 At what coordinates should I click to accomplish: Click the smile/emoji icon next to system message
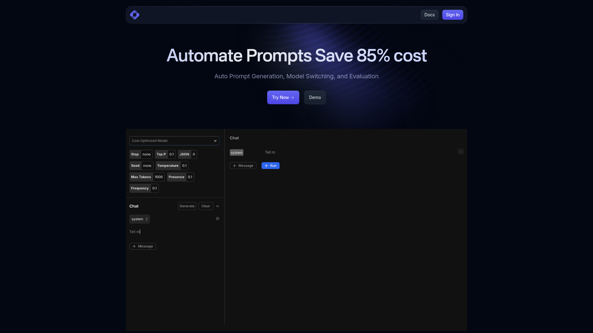point(217,219)
